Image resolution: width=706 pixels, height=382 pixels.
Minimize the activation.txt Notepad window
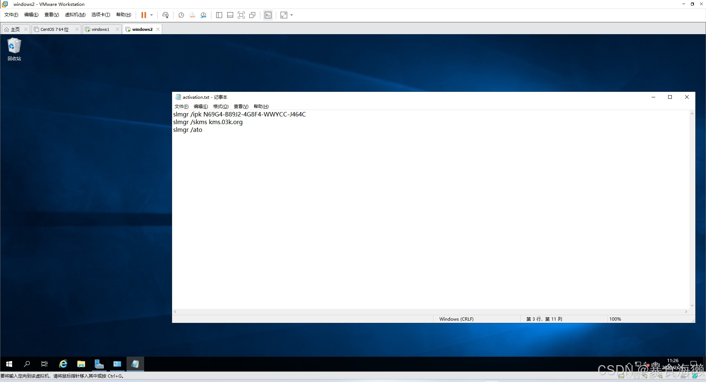[x=653, y=97]
